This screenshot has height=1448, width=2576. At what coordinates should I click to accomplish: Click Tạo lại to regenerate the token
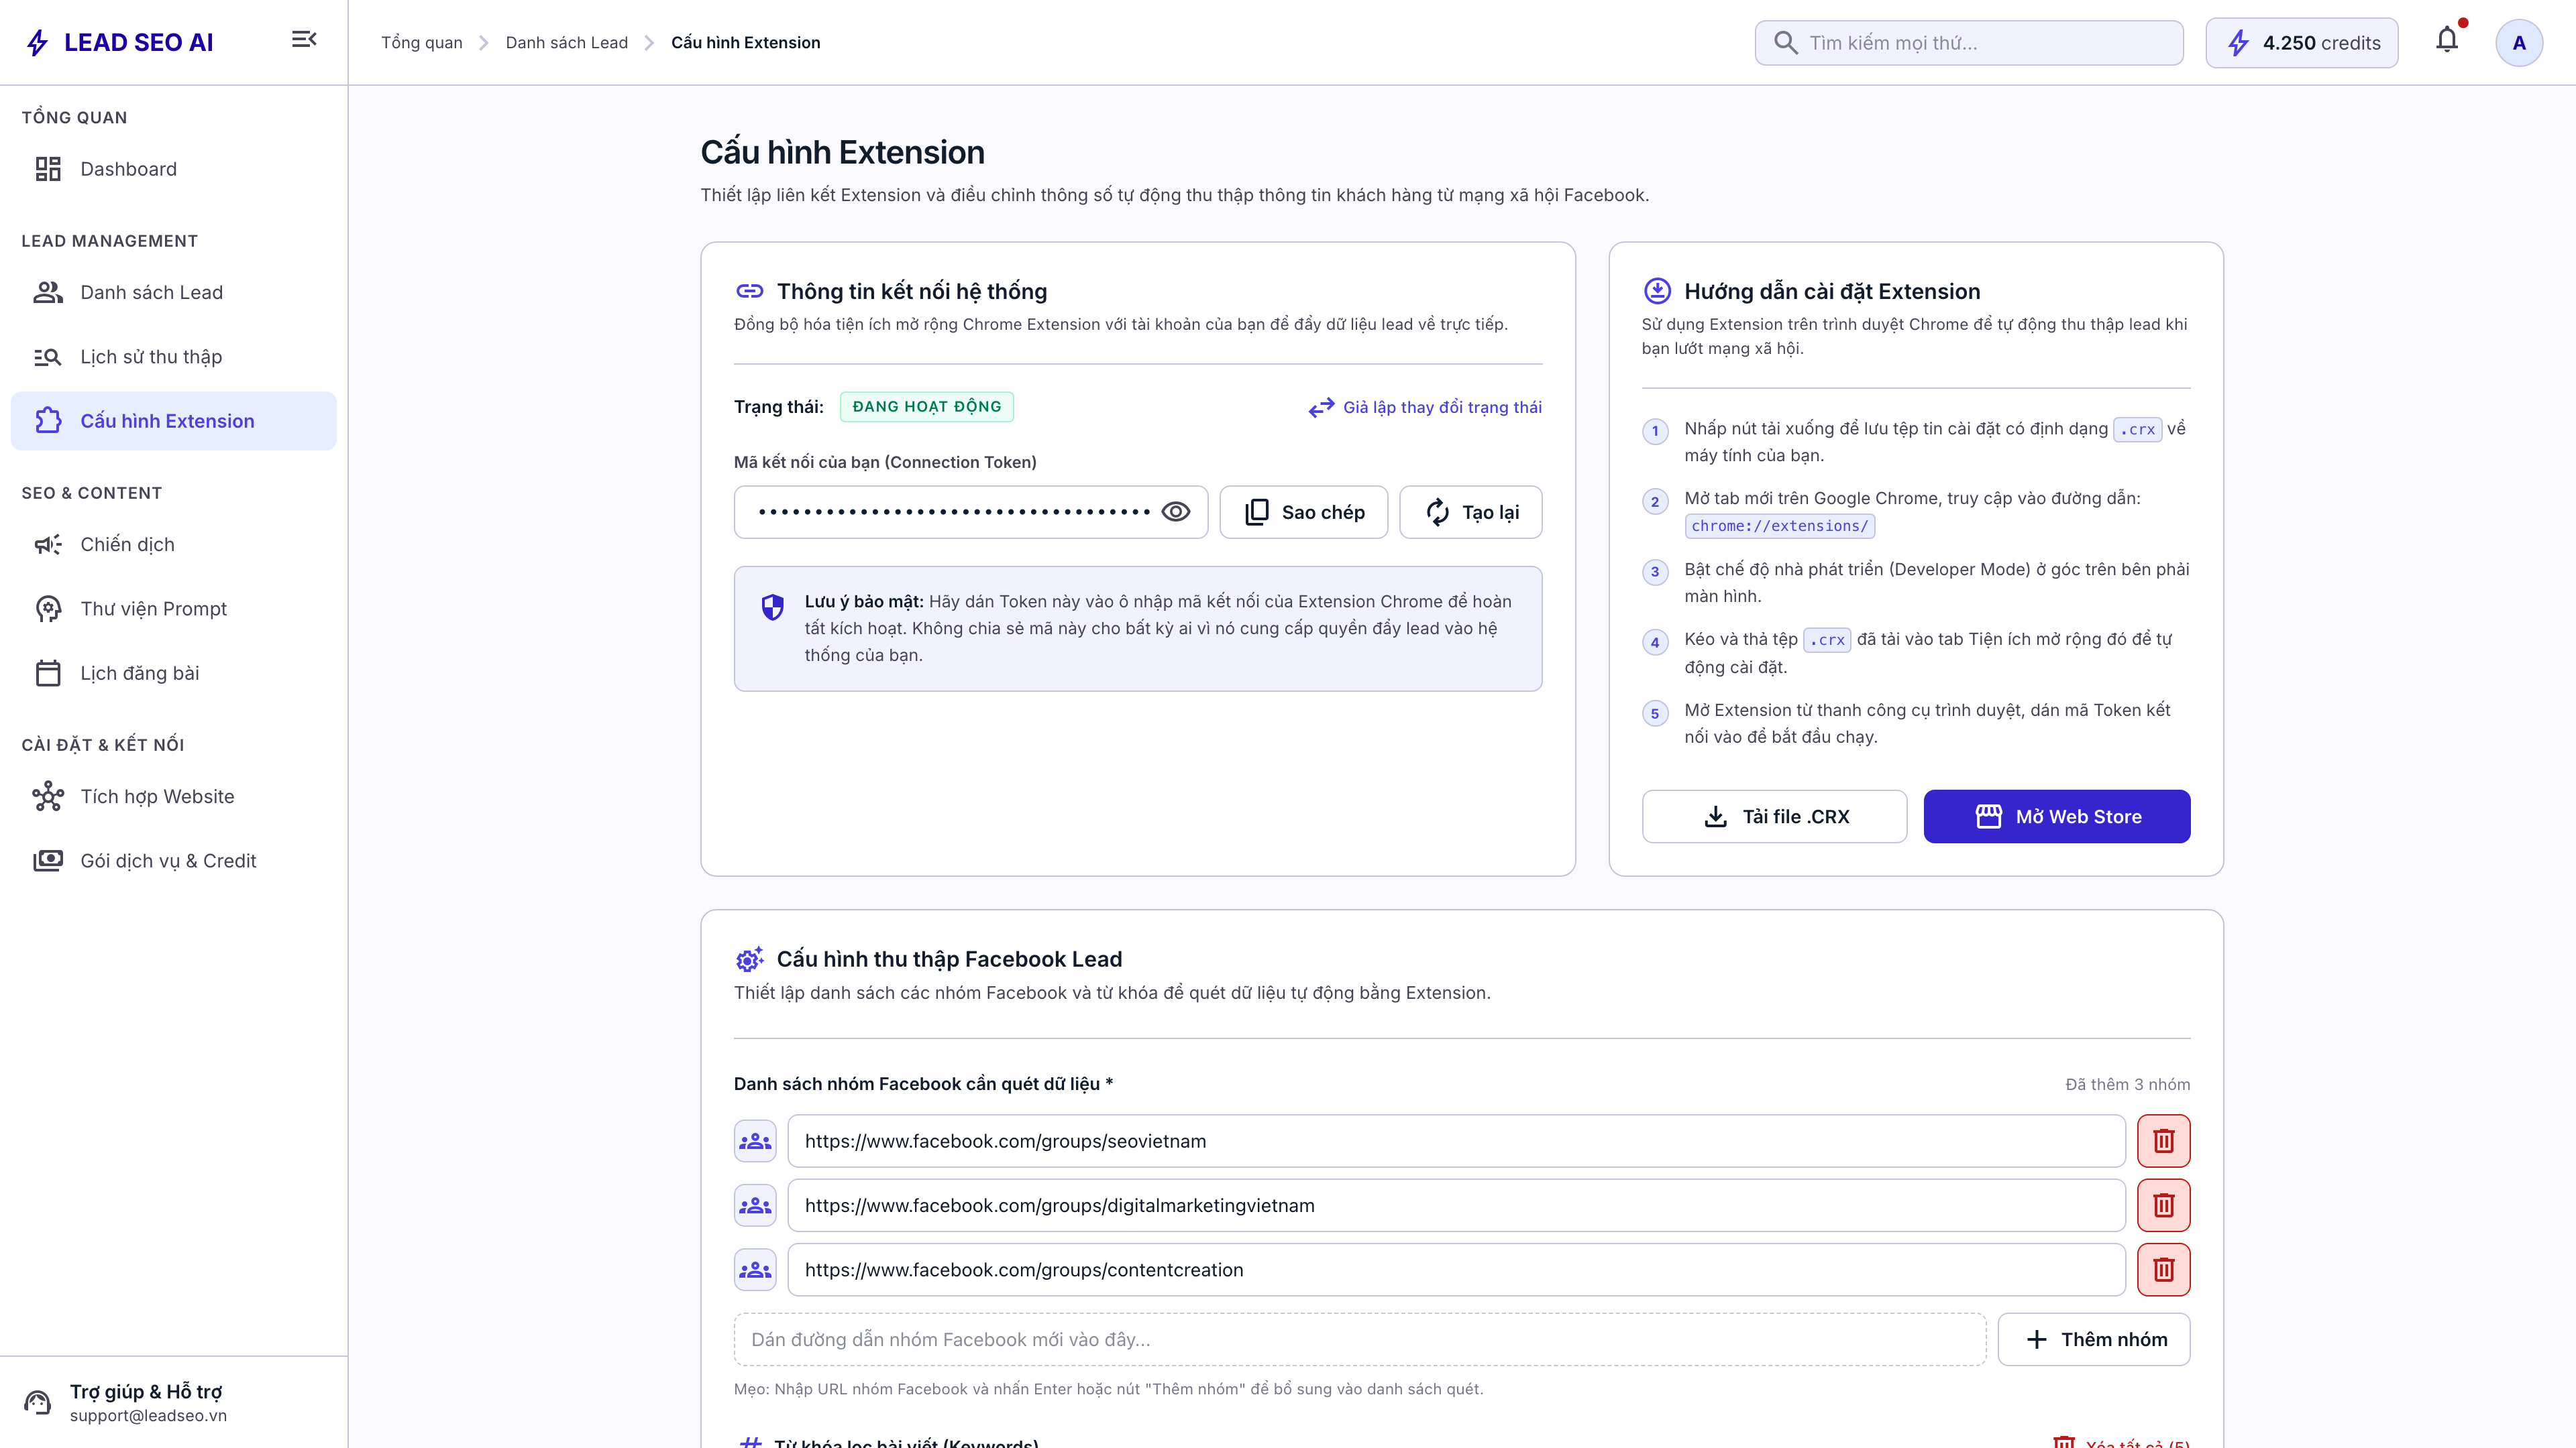point(1470,511)
